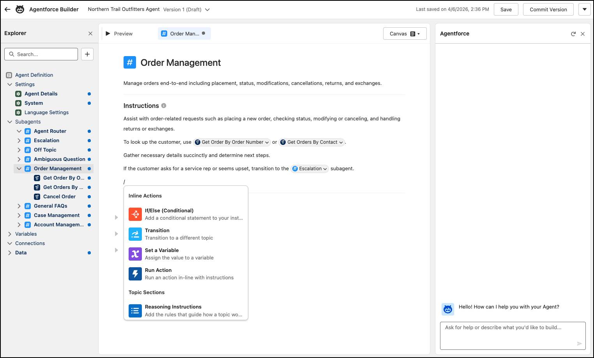Click the Reasoning Instructions list icon
594x358 pixels.
pos(135,310)
